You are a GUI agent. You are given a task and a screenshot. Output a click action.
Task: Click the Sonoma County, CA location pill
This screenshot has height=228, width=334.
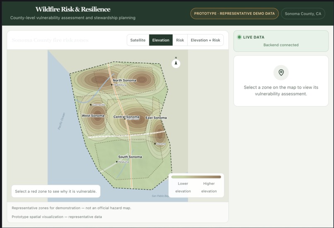[303, 14]
